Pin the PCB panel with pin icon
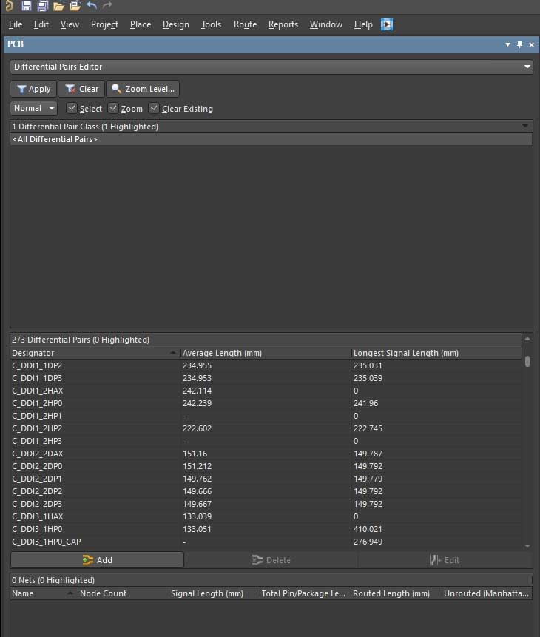 coord(519,44)
